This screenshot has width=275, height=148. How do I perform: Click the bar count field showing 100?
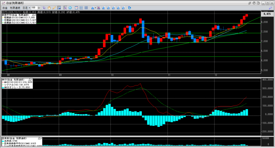click(34, 8)
